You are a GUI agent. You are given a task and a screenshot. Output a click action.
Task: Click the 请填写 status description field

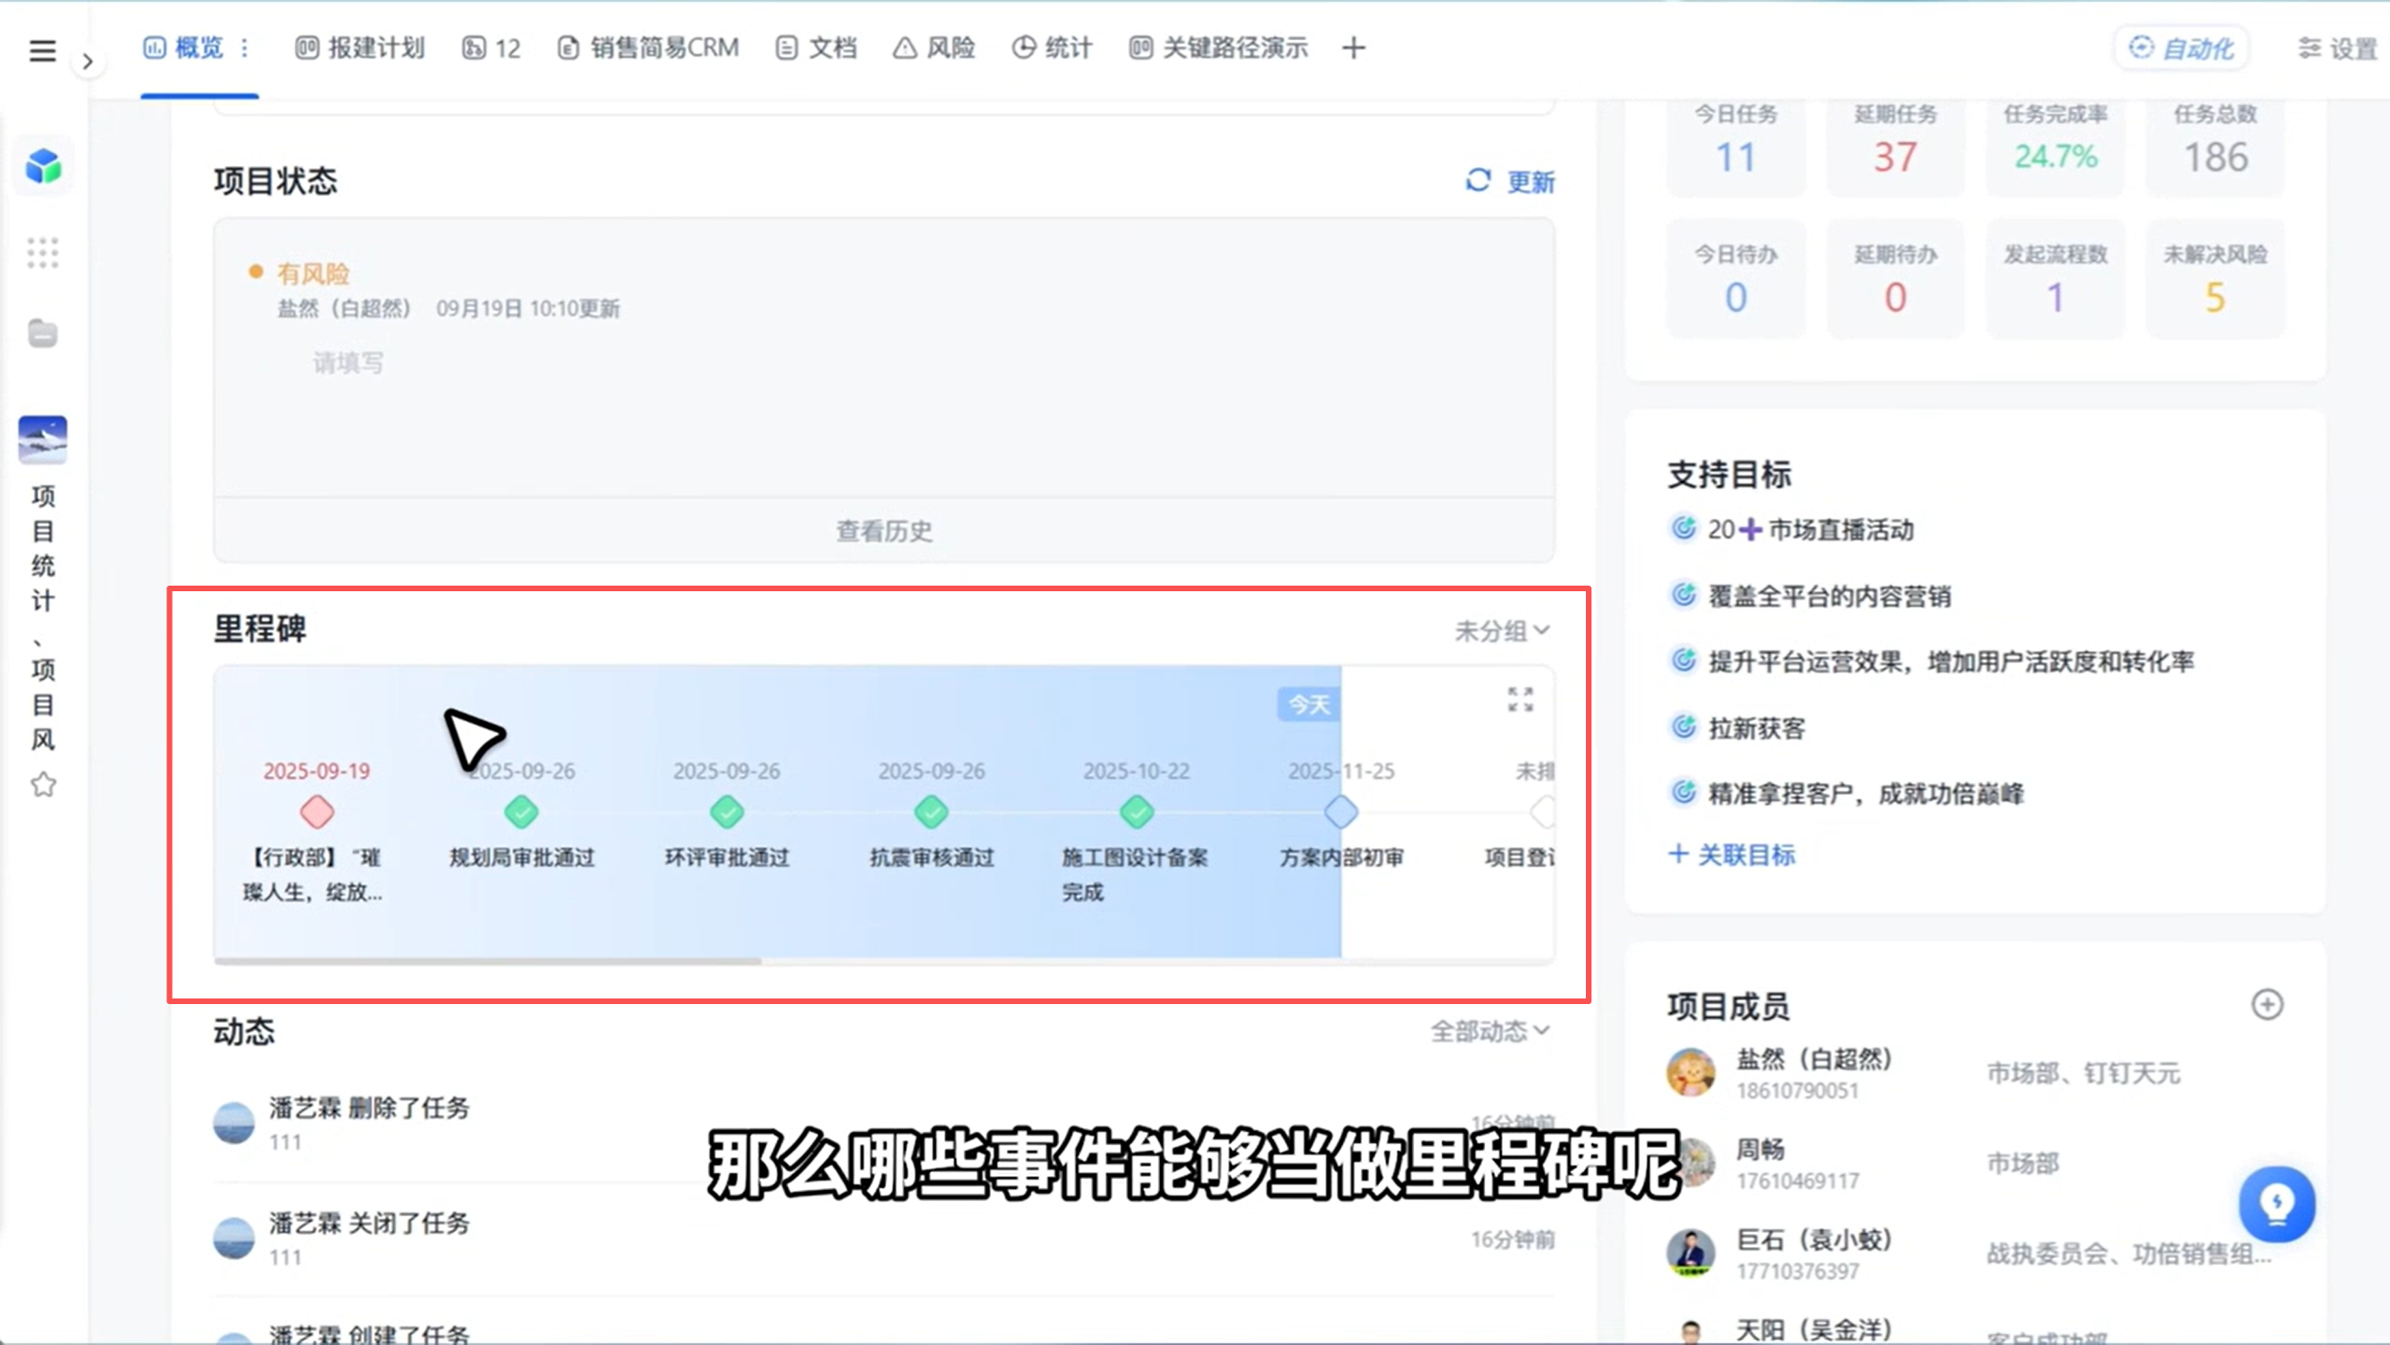coord(347,362)
